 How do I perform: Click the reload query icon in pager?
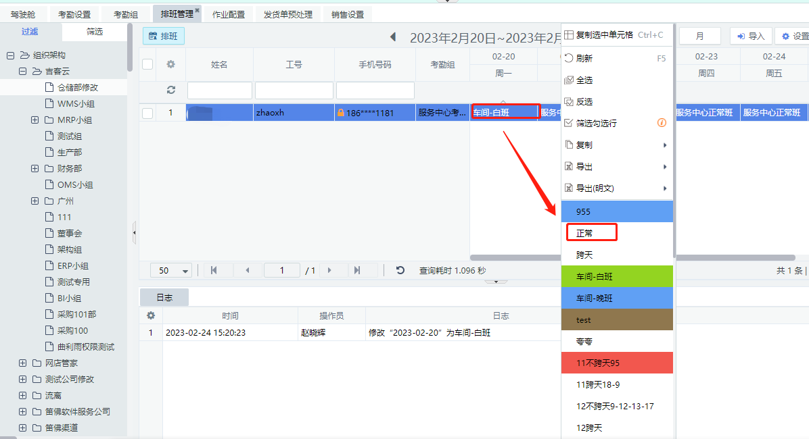(400, 270)
